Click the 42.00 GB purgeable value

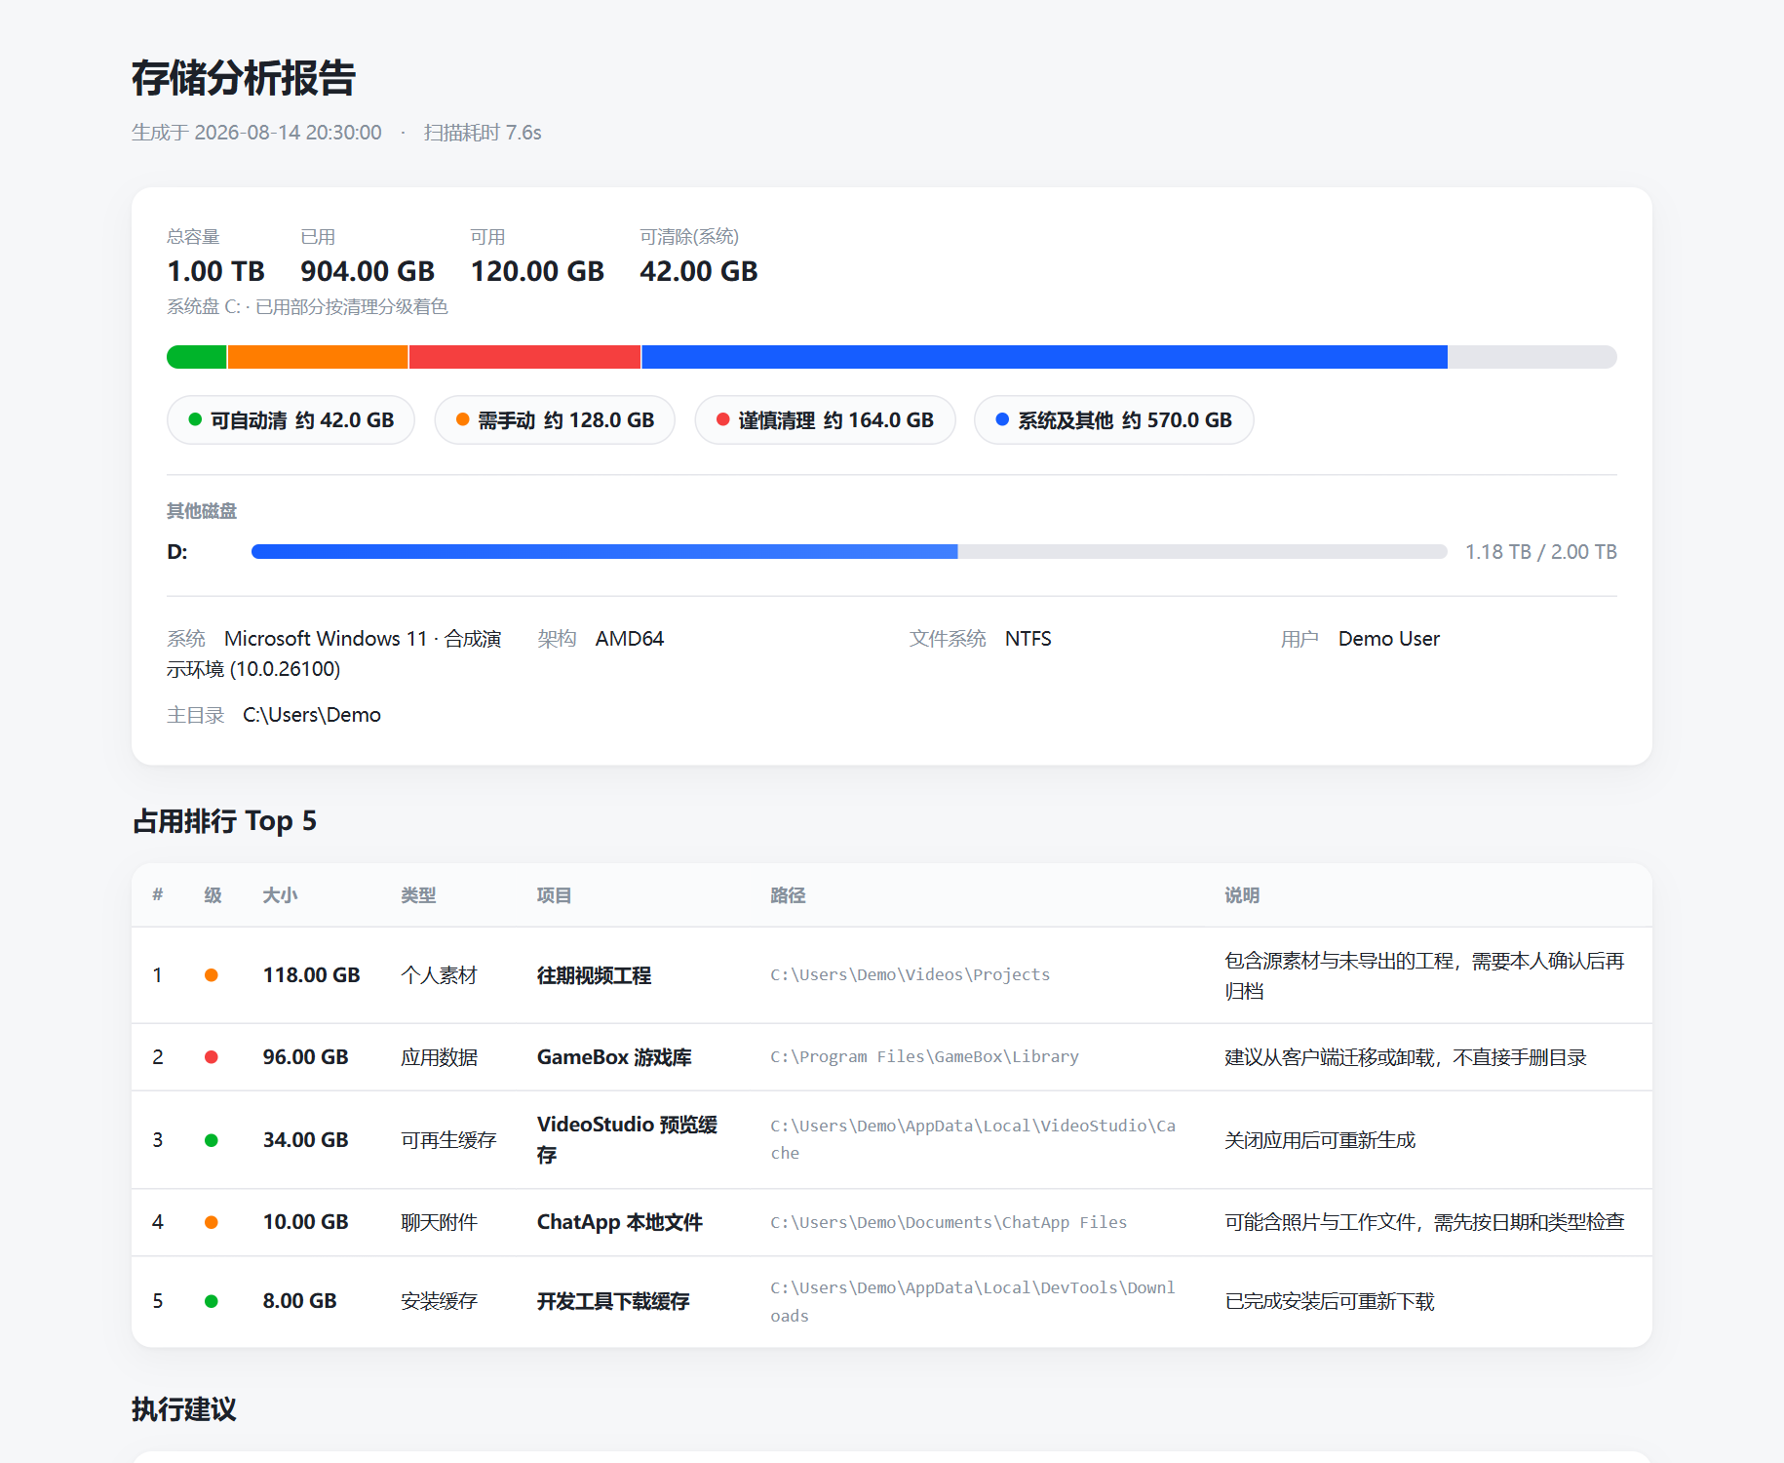pos(699,271)
